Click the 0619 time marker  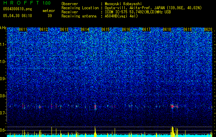pyautogui.click(x=187, y=29)
